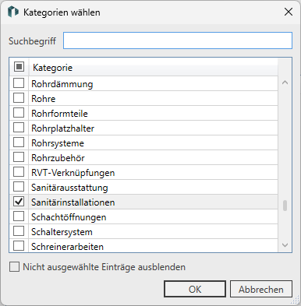The height and width of the screenshot is (306, 301).
Task: Check the Schachtöffnungen checkbox
Action: pyautogui.click(x=19, y=216)
